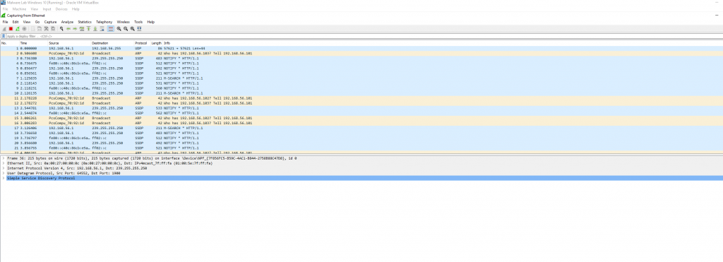The height and width of the screenshot is (262, 723).
Task: Select packet 1 UDP 57621 row
Action: (361, 48)
